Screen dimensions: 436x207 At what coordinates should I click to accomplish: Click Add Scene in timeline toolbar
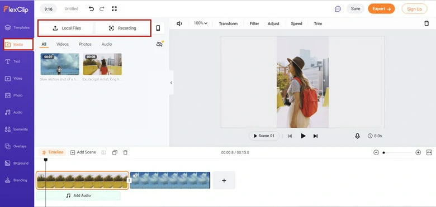[x=83, y=152]
